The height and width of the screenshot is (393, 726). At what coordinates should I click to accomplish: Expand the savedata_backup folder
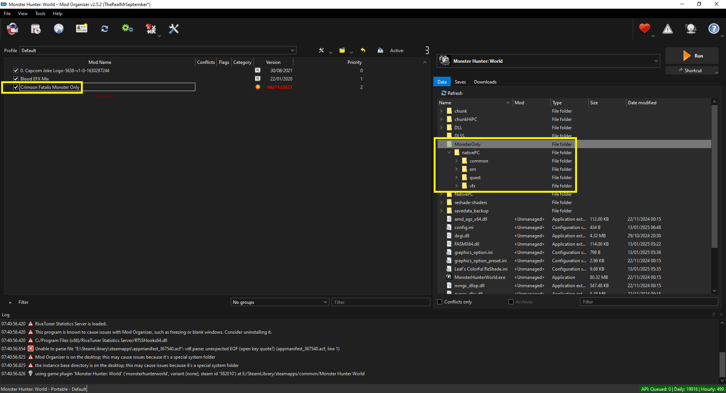[441, 211]
